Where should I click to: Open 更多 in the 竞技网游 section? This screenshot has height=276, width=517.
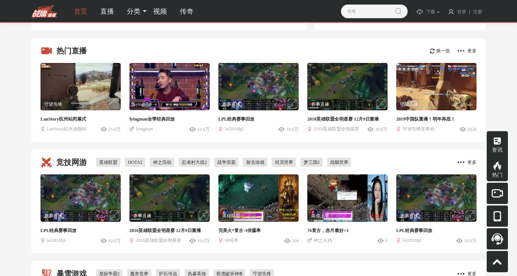(467, 162)
